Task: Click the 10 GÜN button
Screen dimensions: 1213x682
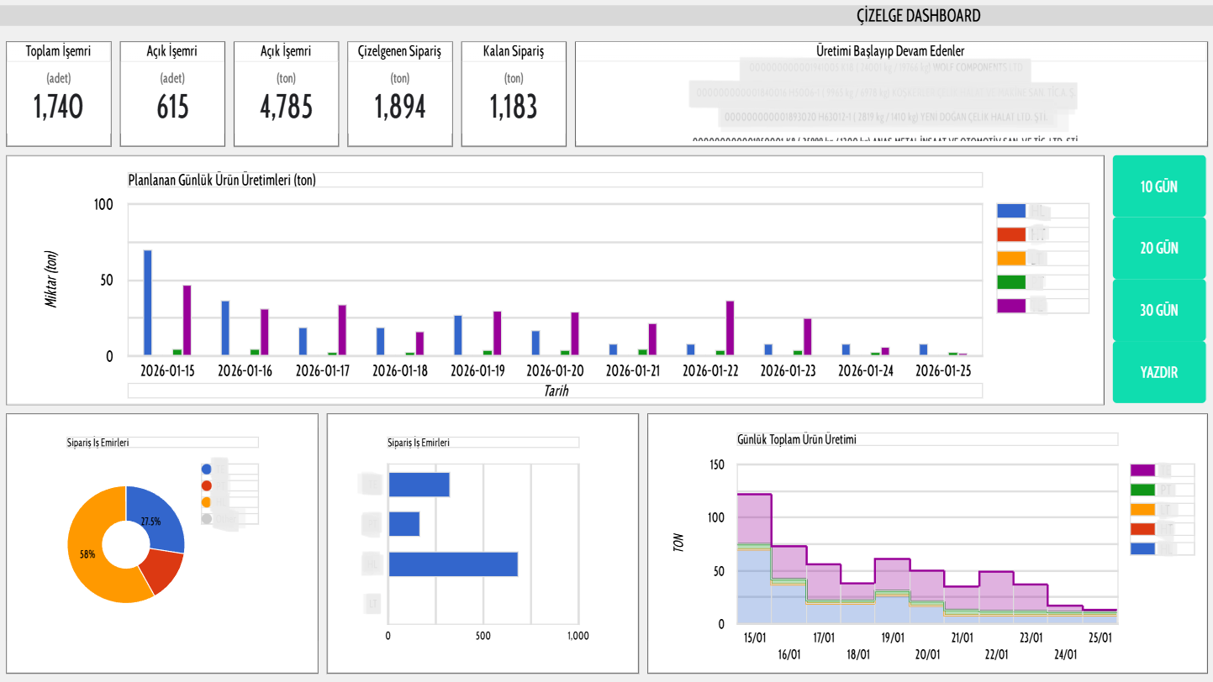Action: click(x=1158, y=186)
